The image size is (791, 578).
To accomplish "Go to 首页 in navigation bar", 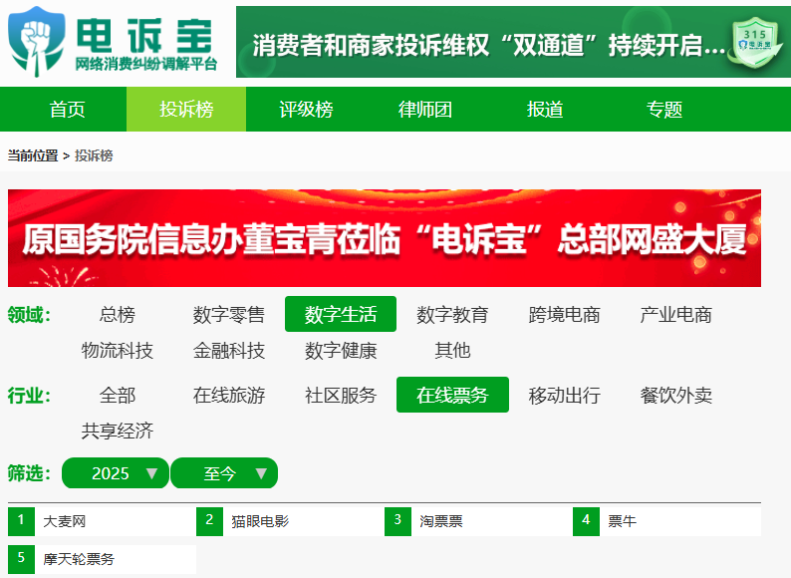I will pos(67,110).
